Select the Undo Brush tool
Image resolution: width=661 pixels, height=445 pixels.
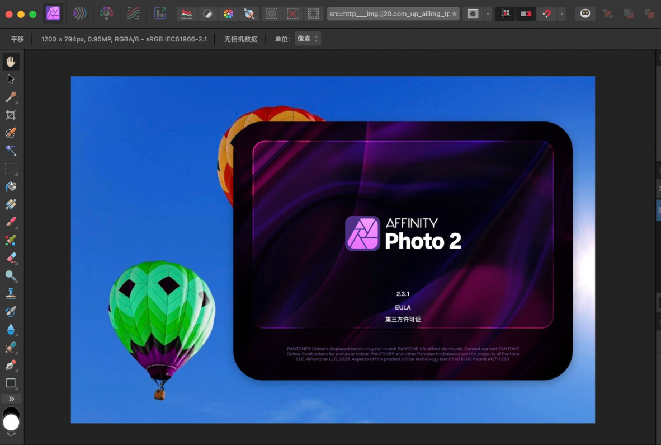11,311
